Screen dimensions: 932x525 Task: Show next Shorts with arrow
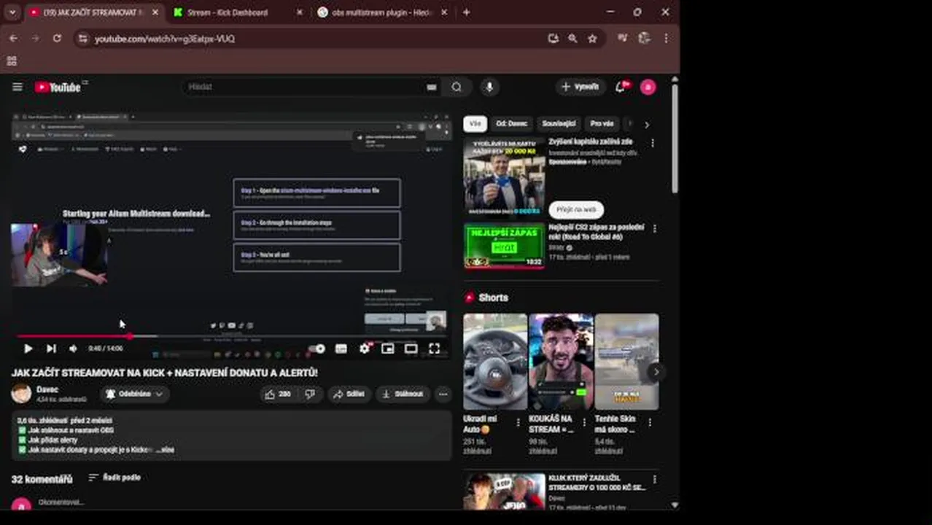coord(656,372)
